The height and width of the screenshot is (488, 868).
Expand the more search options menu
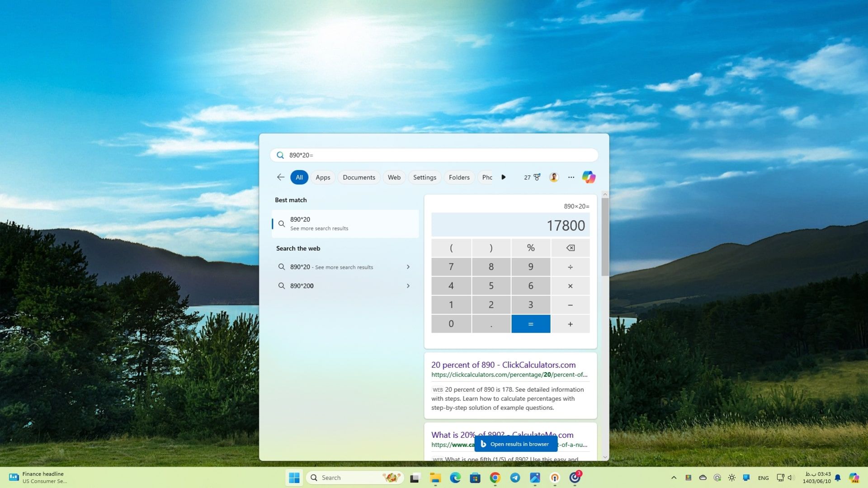(571, 177)
